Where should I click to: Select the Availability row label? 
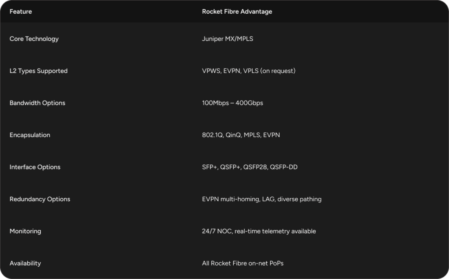25,263
